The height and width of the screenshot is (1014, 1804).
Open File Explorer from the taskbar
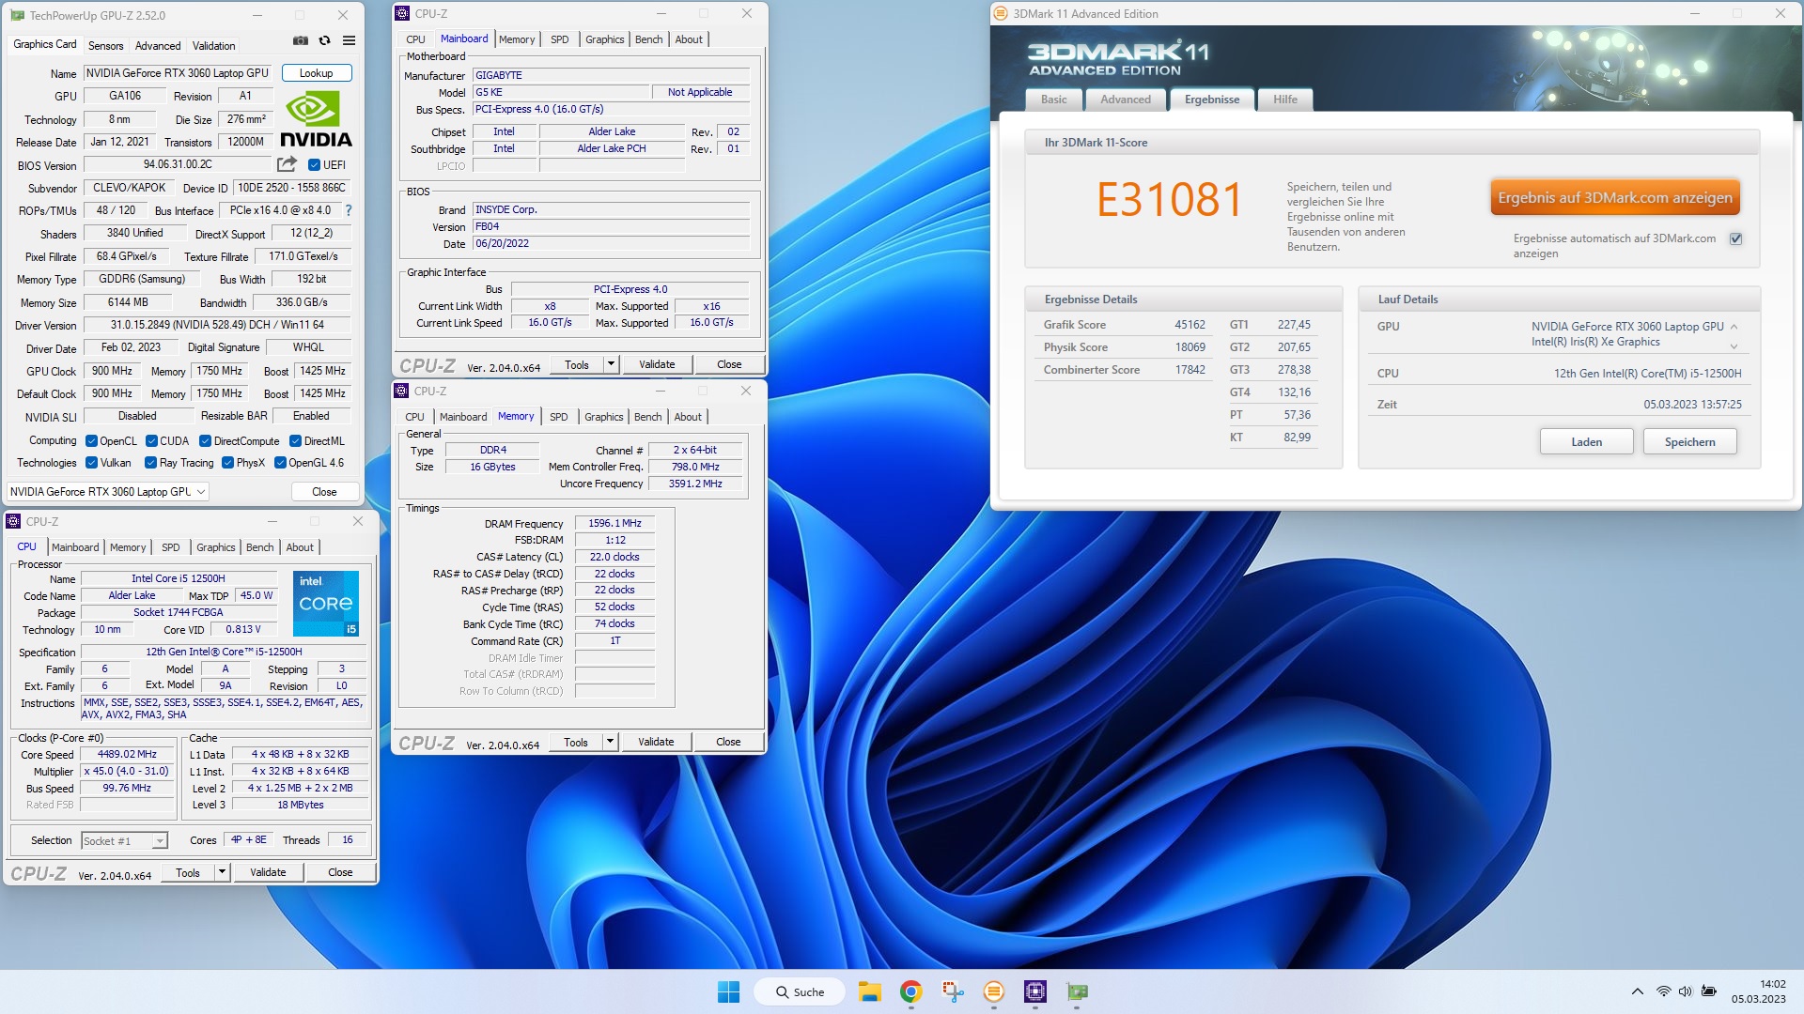pyautogui.click(x=869, y=991)
